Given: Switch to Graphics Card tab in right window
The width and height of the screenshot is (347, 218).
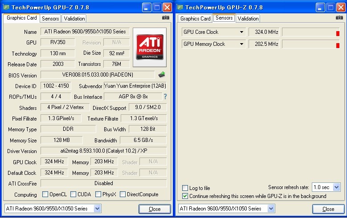Looking at the screenshot, I should 195,19.
